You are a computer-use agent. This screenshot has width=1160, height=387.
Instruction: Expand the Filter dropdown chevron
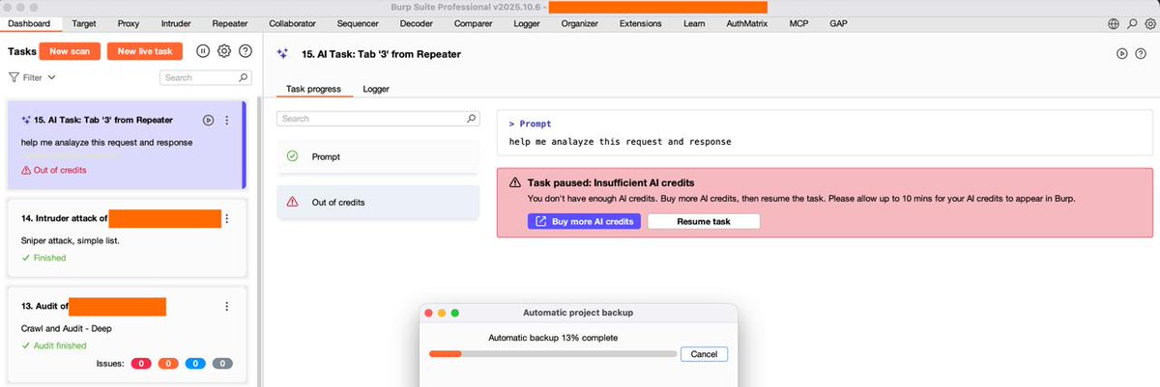51,77
